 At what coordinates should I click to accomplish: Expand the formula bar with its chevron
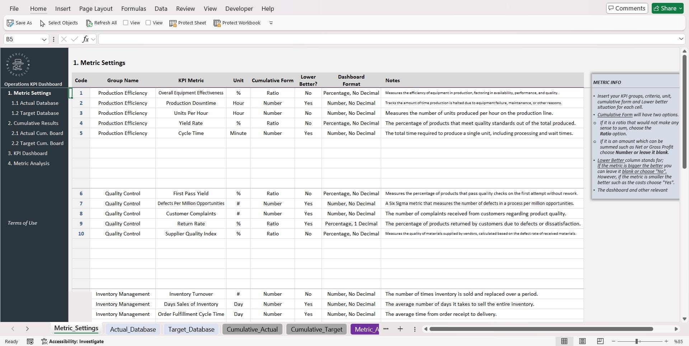(681, 39)
